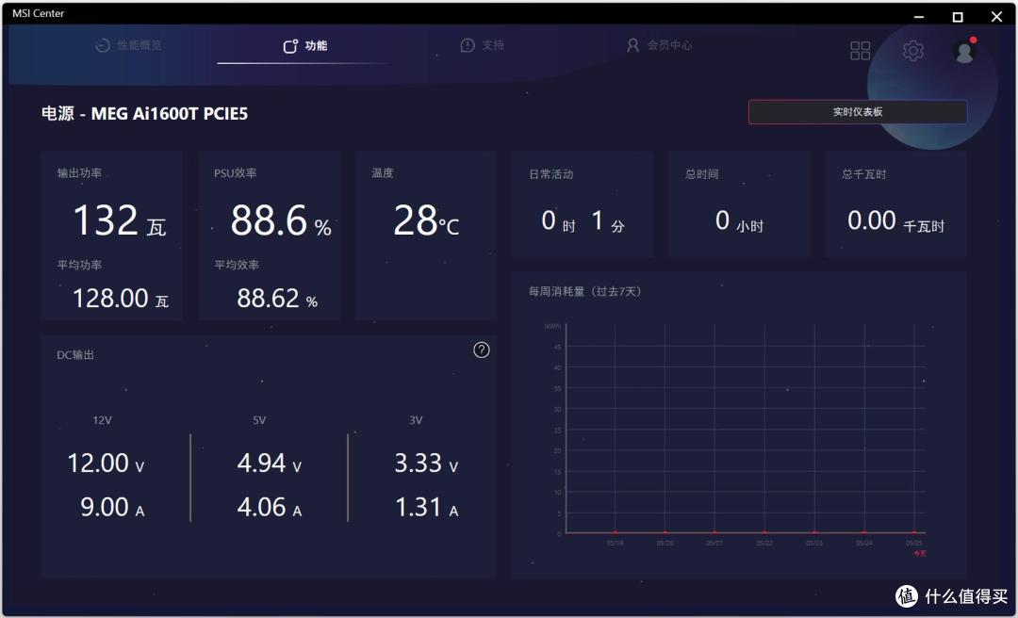The width and height of the screenshot is (1018, 618).
Task: Click the 128.00 瓦 average power value
Action: (120, 299)
